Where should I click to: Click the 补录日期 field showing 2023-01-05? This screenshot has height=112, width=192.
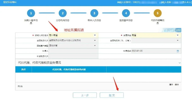coord(156,51)
